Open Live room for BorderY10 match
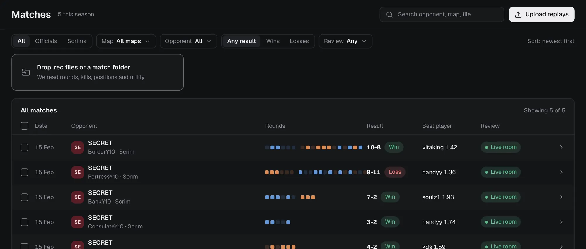This screenshot has height=249, width=586. [x=500, y=147]
